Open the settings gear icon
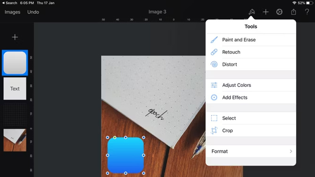The width and height of the screenshot is (315, 177). point(279,12)
